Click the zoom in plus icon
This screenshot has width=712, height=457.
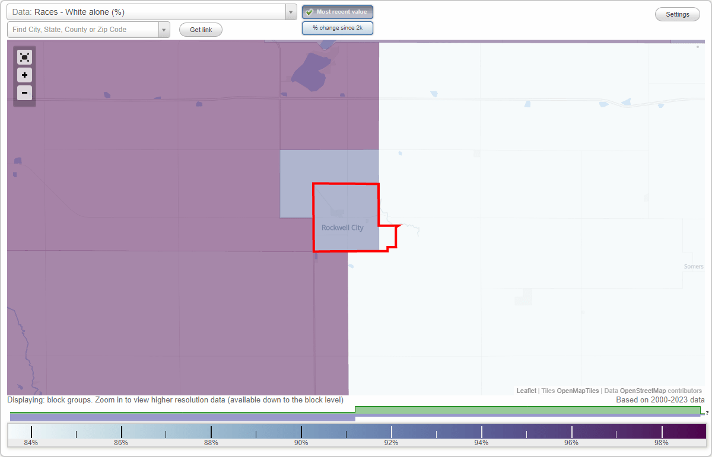coord(24,75)
